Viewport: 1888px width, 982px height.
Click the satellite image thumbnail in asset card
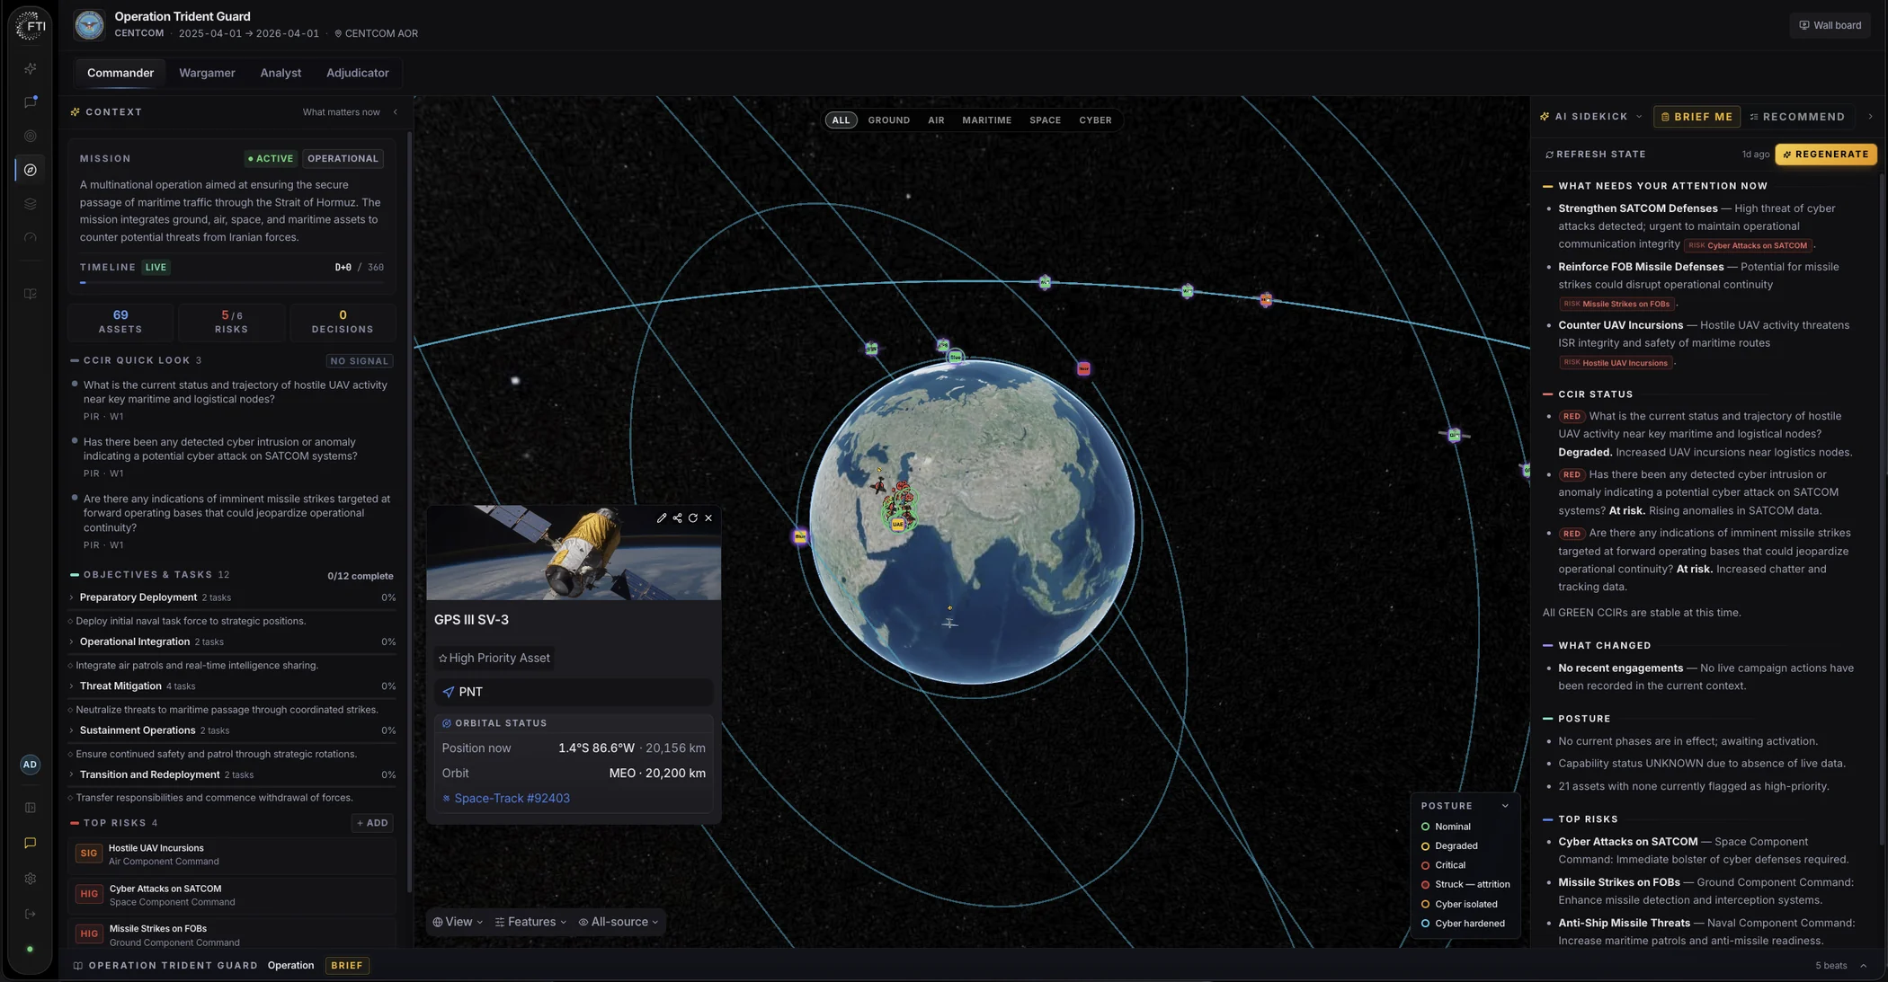tap(574, 553)
